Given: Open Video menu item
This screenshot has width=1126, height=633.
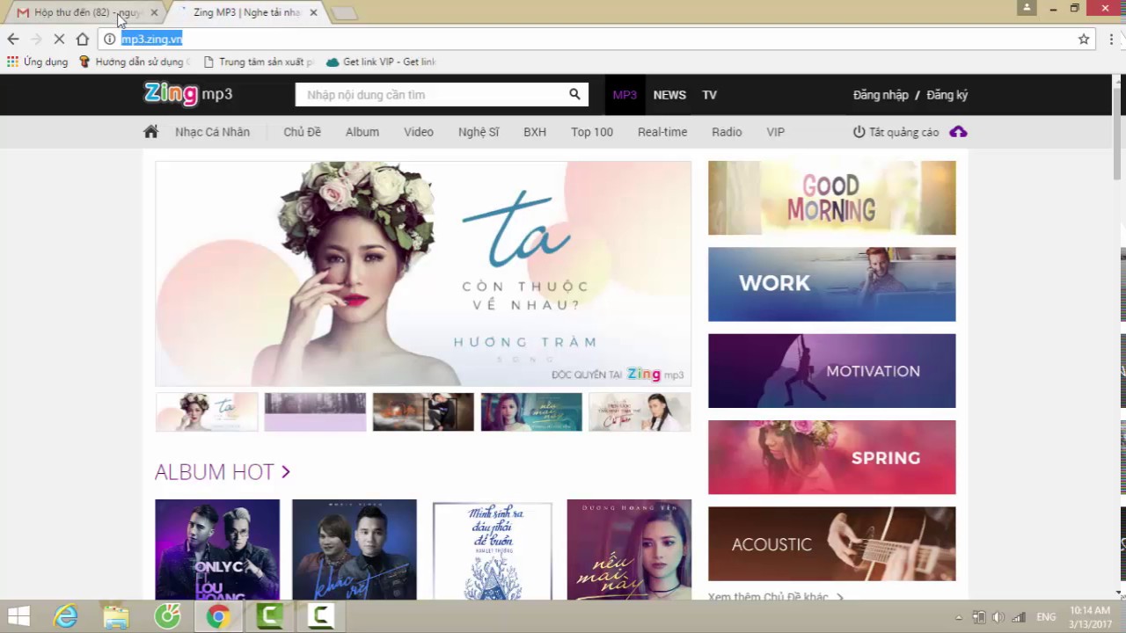Looking at the screenshot, I should [419, 132].
